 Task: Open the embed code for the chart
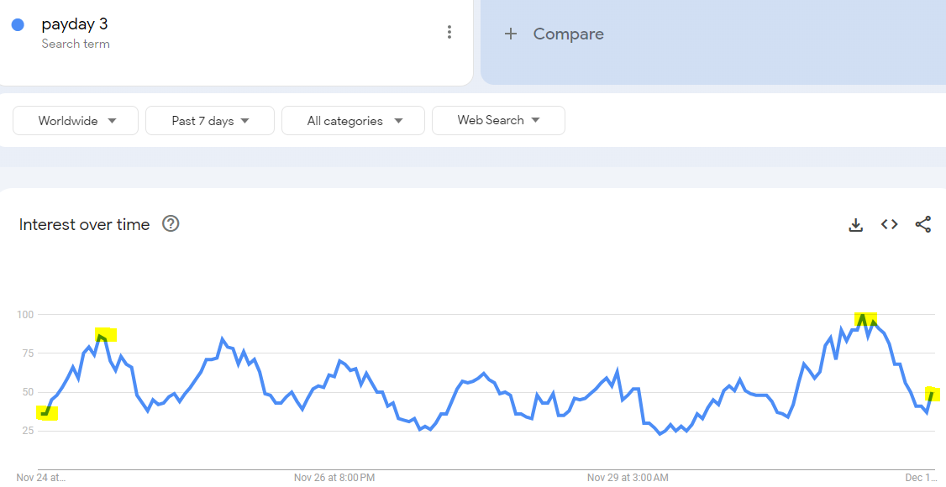tap(889, 224)
